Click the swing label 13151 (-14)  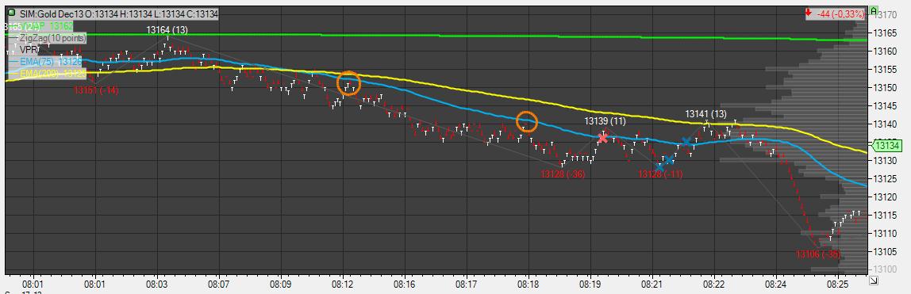[x=97, y=90]
